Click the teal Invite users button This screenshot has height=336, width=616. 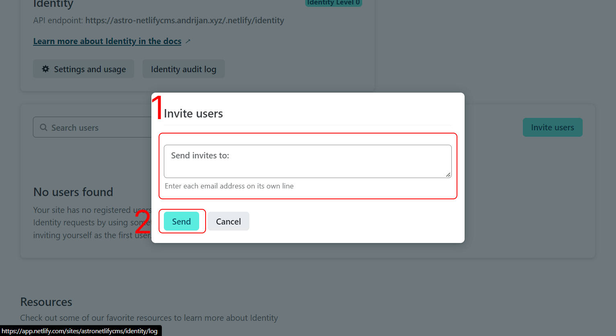click(x=552, y=128)
